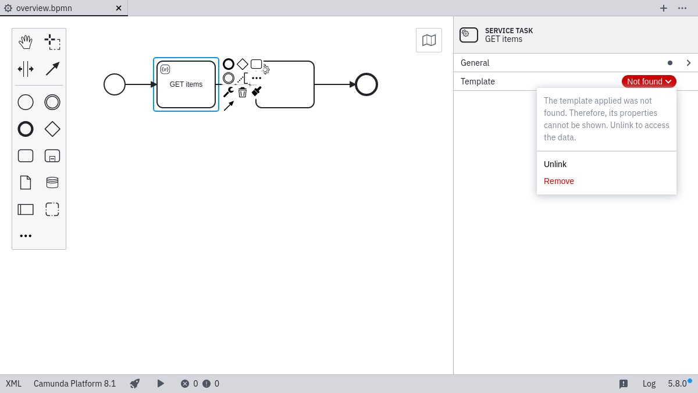Viewport: 698px width, 393px height.
Task: Collapse the Not found template dropdown
Action: pos(649,82)
